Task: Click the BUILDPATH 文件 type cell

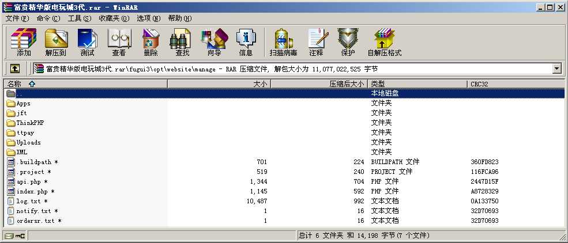Action: [395, 162]
